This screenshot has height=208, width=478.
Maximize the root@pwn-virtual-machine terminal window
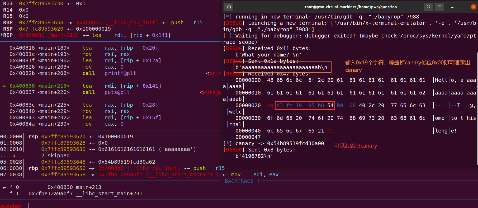pyautogui.click(x=463, y=7)
